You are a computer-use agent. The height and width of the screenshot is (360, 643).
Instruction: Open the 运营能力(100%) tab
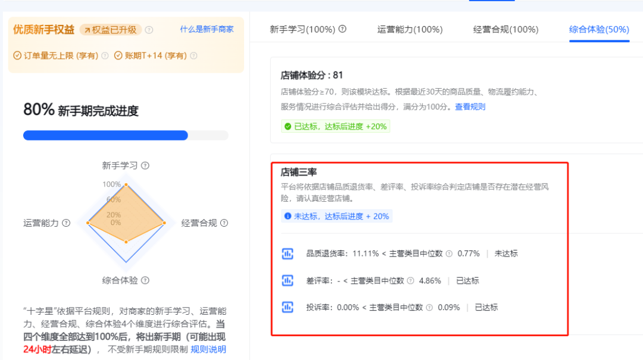pyautogui.click(x=409, y=29)
